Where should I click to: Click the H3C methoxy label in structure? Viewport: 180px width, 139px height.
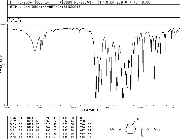click(112, 129)
